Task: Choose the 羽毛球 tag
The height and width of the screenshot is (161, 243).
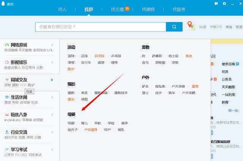Action: tap(99, 56)
